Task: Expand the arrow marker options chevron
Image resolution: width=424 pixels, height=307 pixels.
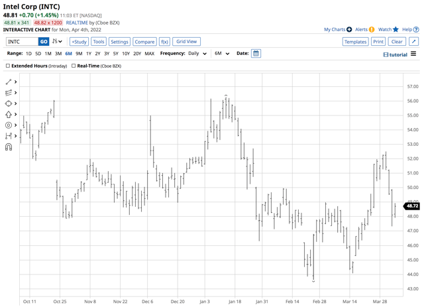Action: point(16,114)
